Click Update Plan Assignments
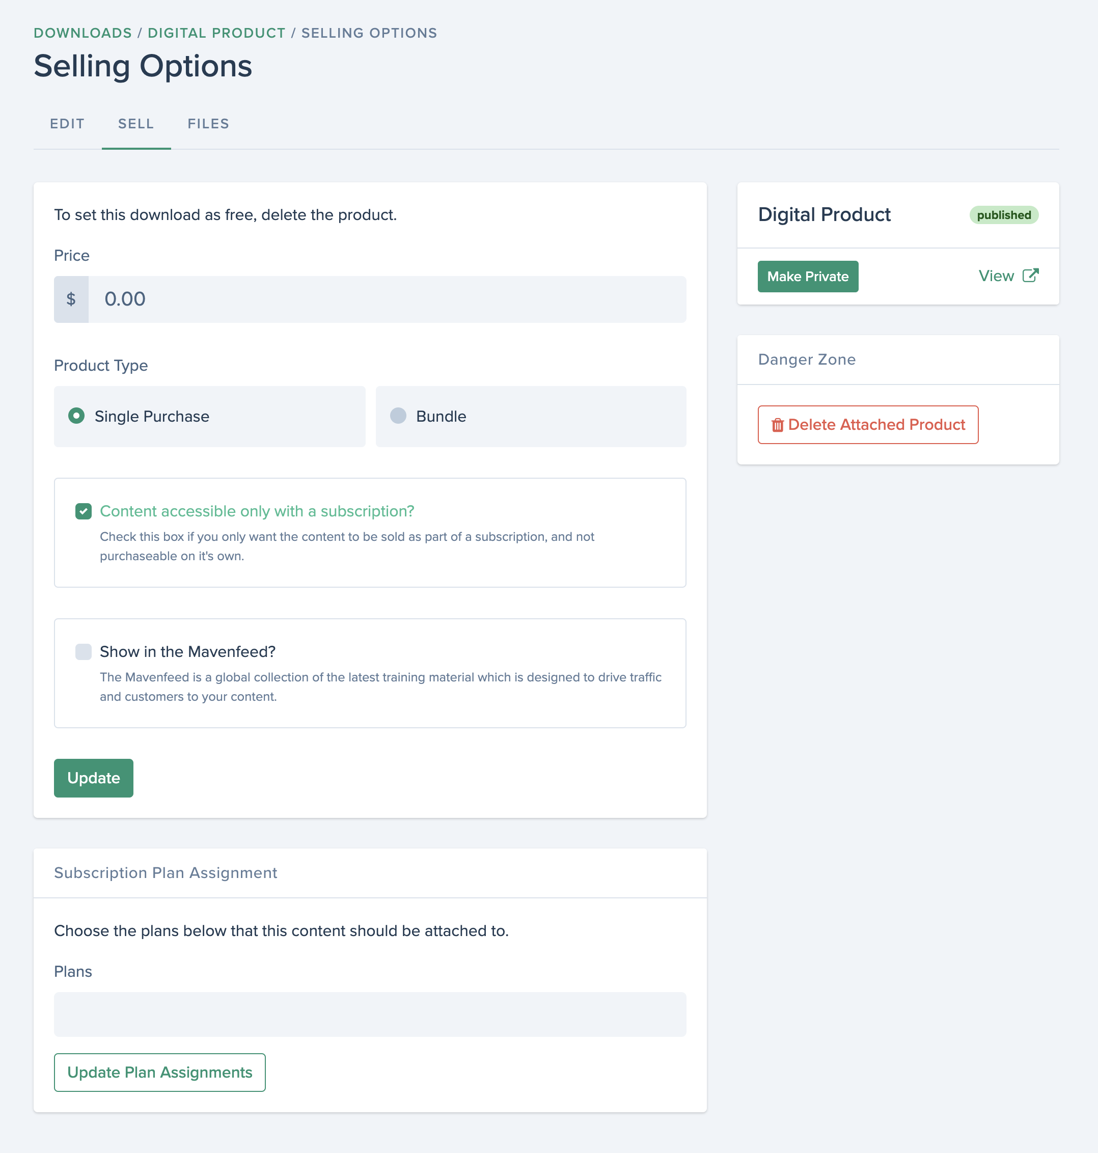The image size is (1098, 1153). tap(160, 1072)
